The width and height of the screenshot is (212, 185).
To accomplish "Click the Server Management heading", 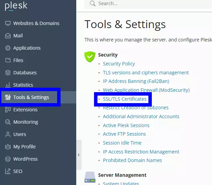I will point(122,175).
